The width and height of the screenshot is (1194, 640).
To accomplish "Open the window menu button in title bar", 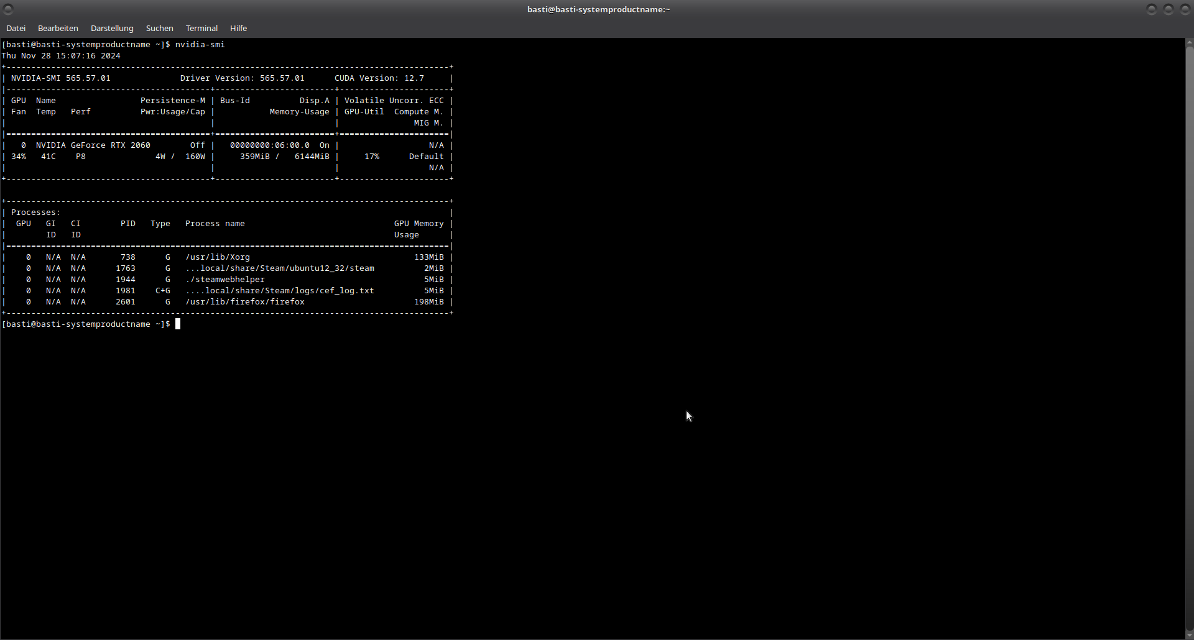I will [8, 9].
